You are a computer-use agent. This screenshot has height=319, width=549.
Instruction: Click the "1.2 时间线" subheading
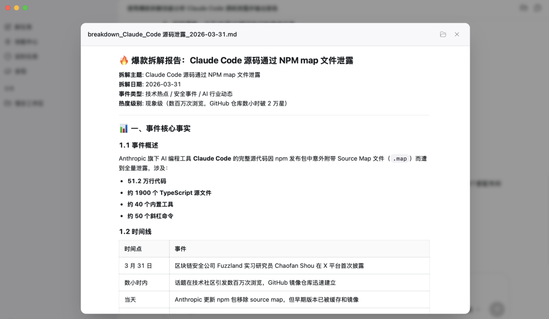pyautogui.click(x=135, y=232)
